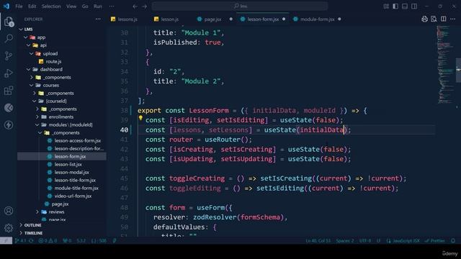The height and width of the screenshot is (259, 461).
Task: Toggle the Primary Side Bar
Action: pyautogui.click(x=395, y=6)
